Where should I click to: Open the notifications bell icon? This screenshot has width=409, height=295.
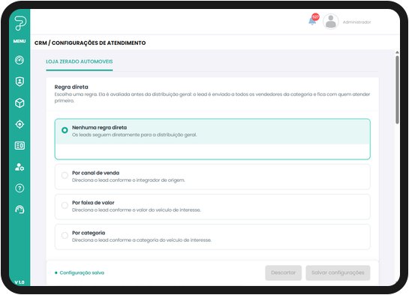pyautogui.click(x=313, y=20)
